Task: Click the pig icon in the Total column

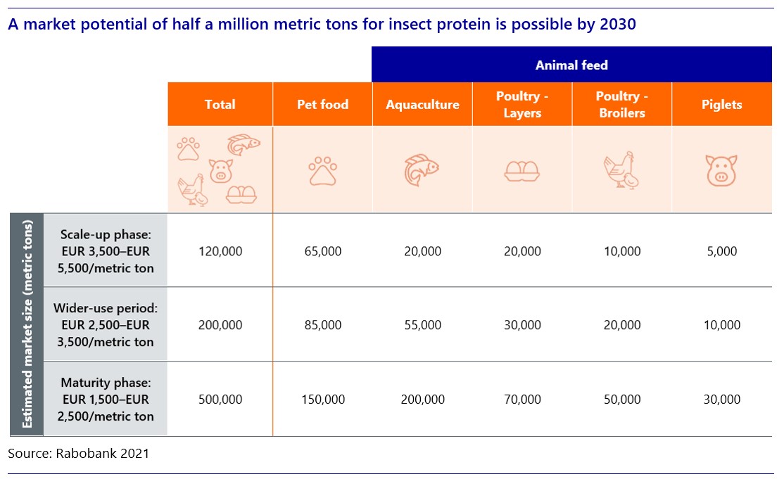Action: click(x=221, y=170)
